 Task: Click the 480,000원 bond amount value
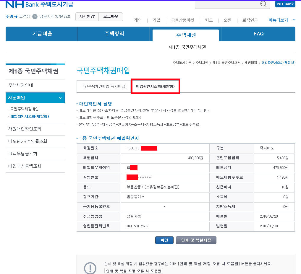195,158
